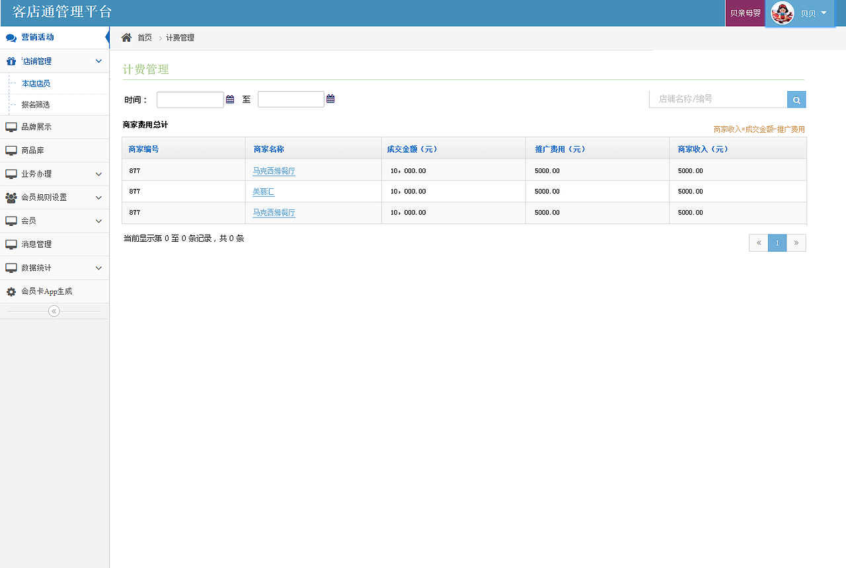Click 当前显示第 0 至 0 条记录 status text

[x=184, y=238]
